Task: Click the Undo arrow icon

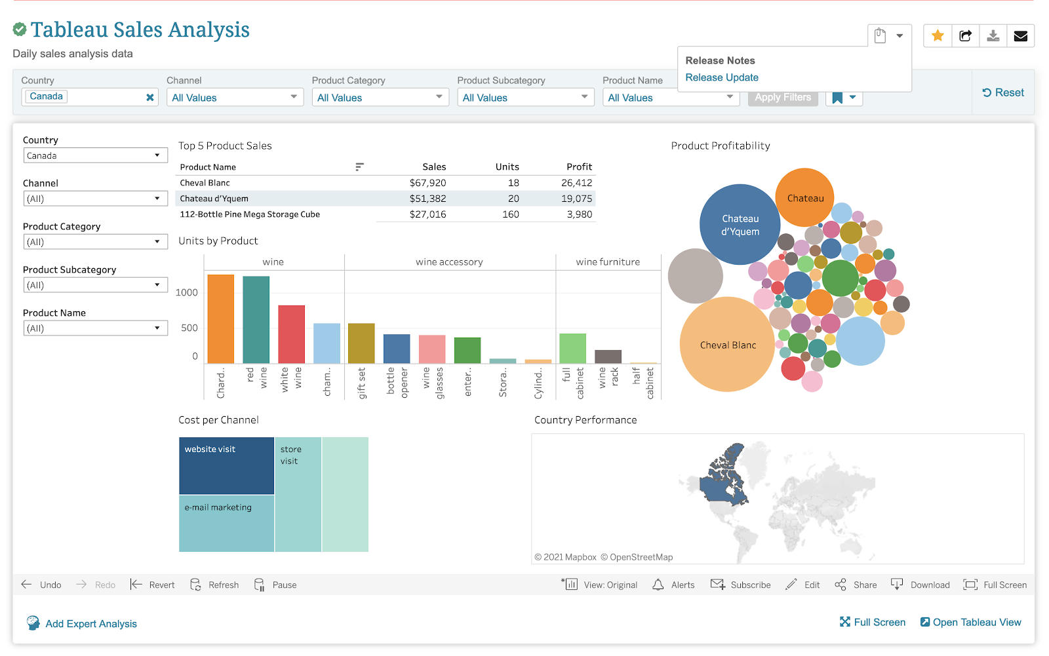Action: tap(27, 585)
